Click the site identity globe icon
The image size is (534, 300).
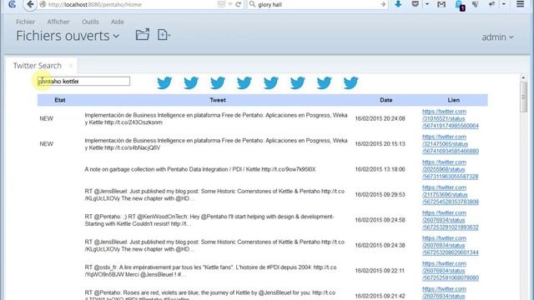click(x=43, y=4)
